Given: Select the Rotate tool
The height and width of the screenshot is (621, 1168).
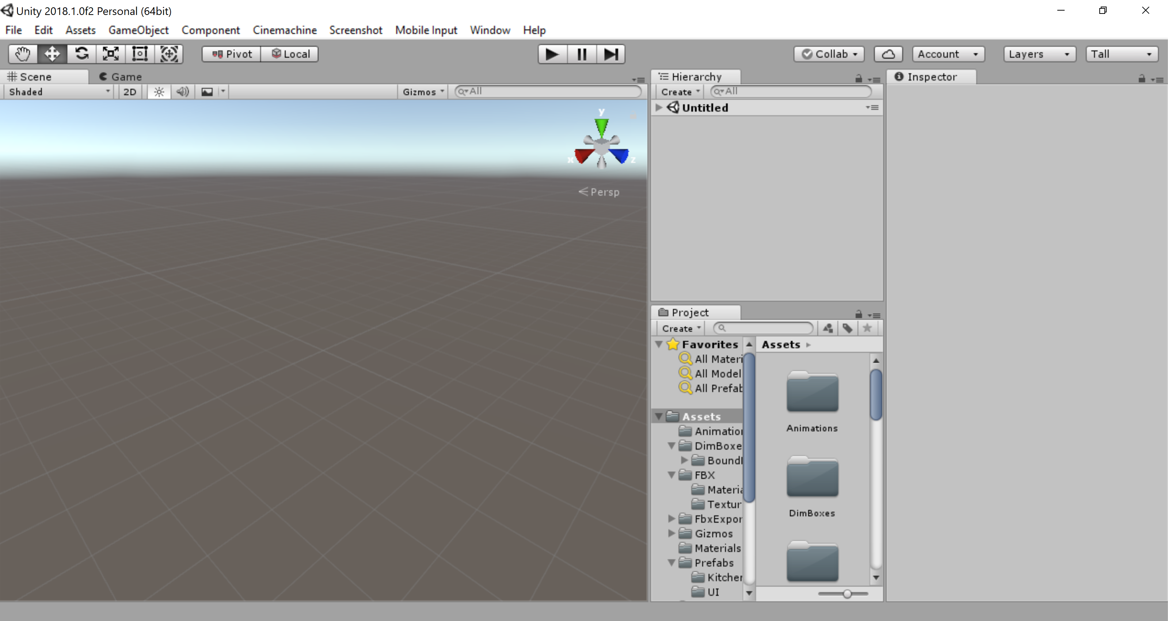Looking at the screenshot, I should pyautogui.click(x=81, y=54).
